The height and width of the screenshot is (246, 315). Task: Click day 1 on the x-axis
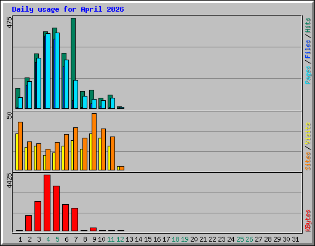(x=20, y=239)
